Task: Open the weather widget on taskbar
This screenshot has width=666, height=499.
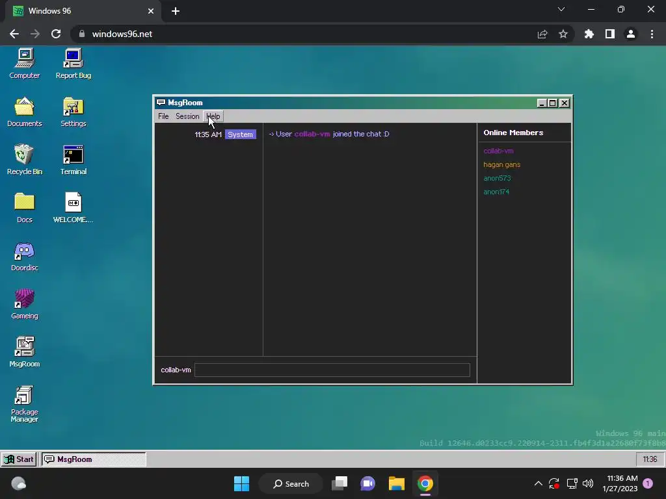Action: coord(19,483)
